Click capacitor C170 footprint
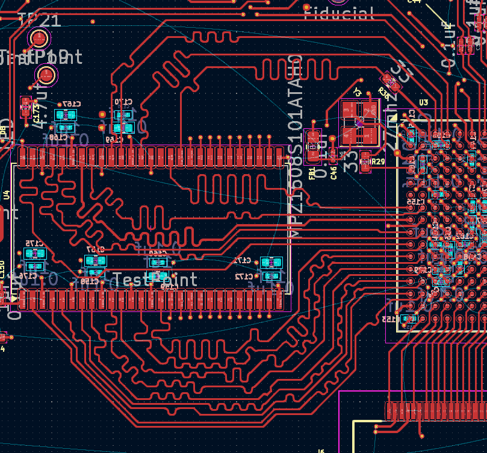Screen dimensions: 487x453 pos(123,114)
